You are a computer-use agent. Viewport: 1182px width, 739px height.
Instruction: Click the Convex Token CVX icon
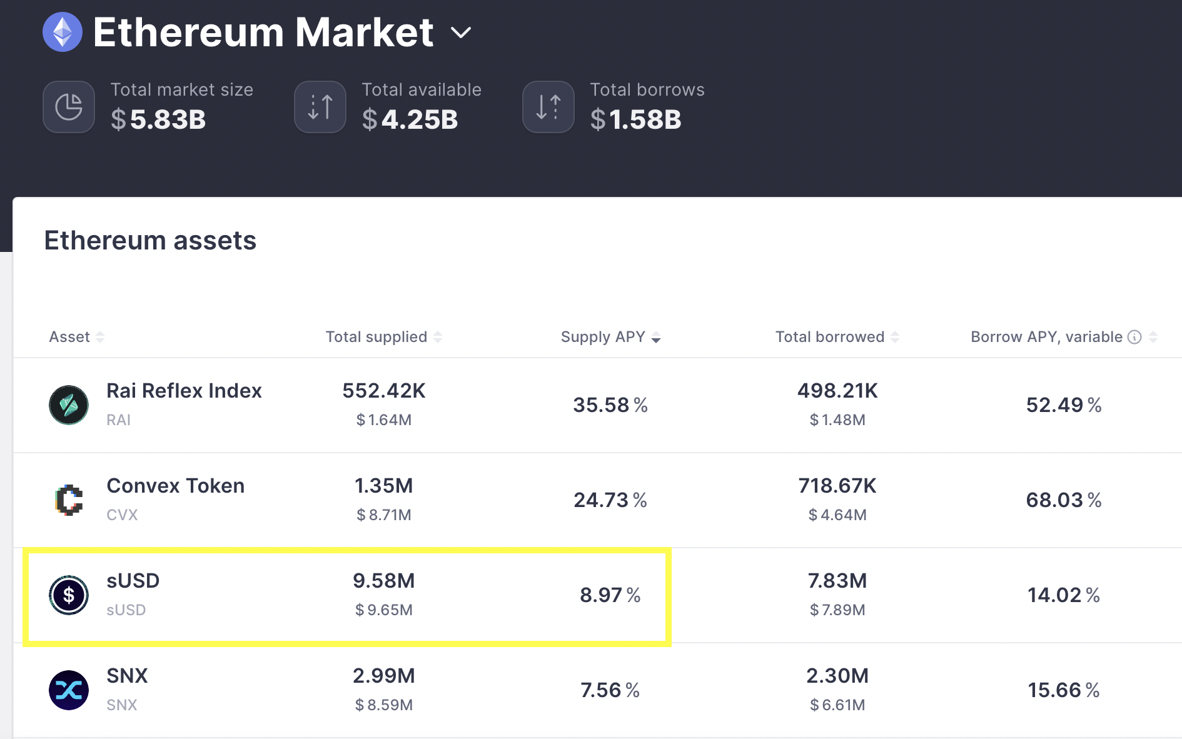pyautogui.click(x=69, y=500)
